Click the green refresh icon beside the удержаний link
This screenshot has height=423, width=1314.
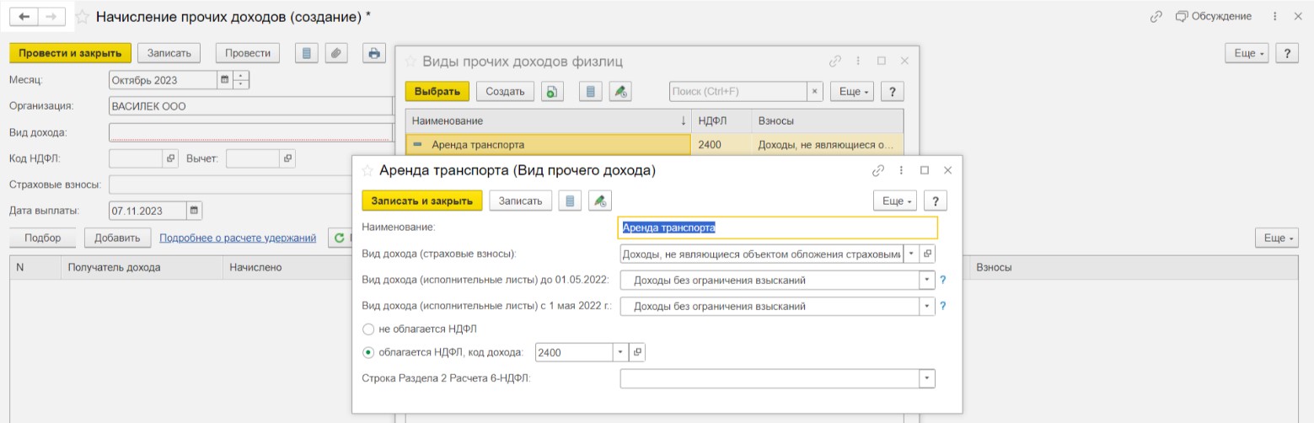tap(339, 238)
